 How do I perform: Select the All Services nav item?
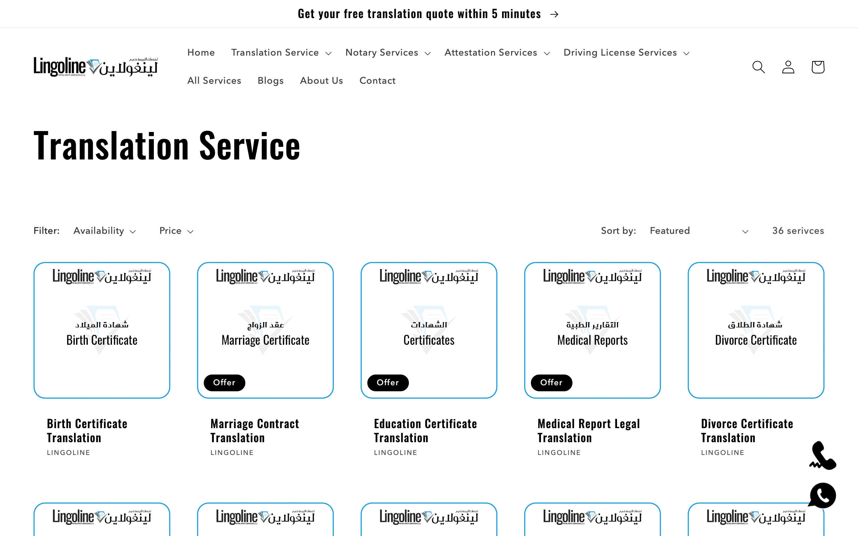click(214, 80)
